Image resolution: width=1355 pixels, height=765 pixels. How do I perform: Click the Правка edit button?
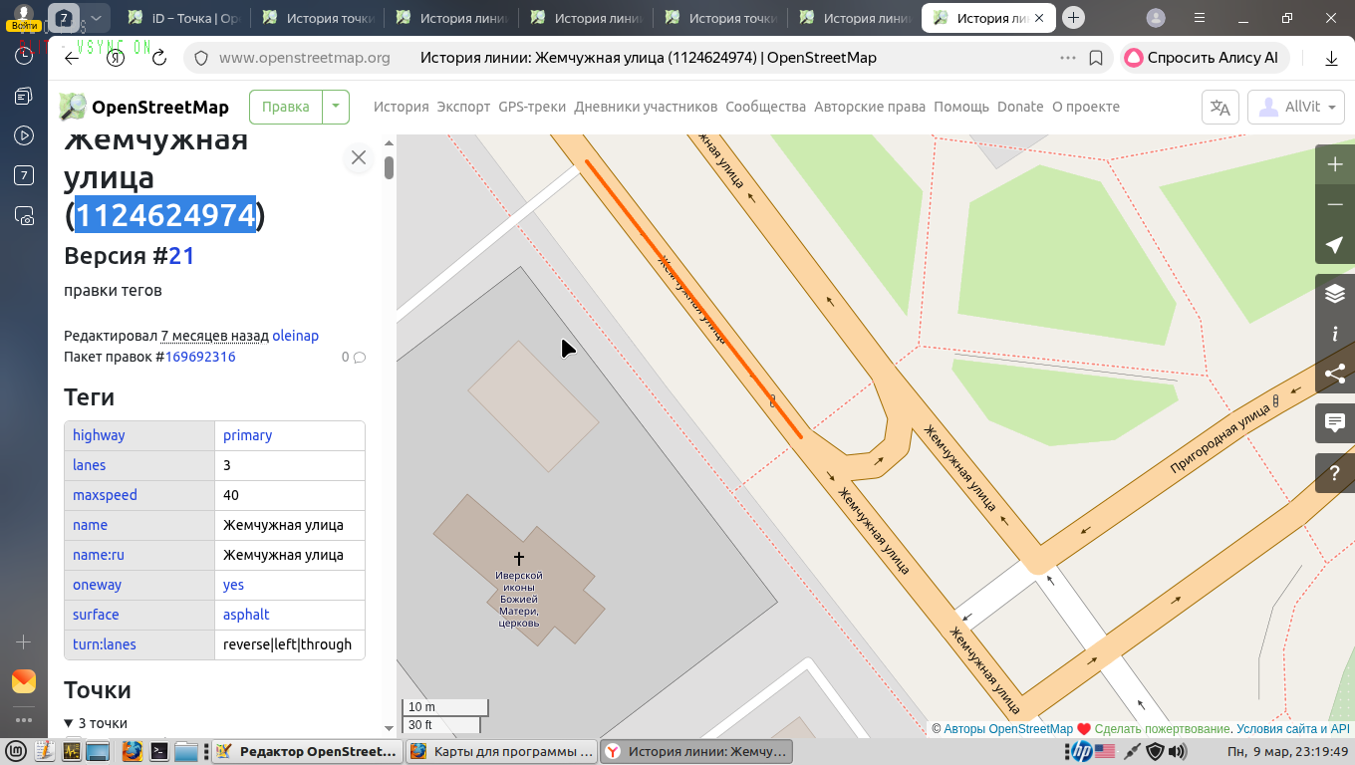pos(286,107)
